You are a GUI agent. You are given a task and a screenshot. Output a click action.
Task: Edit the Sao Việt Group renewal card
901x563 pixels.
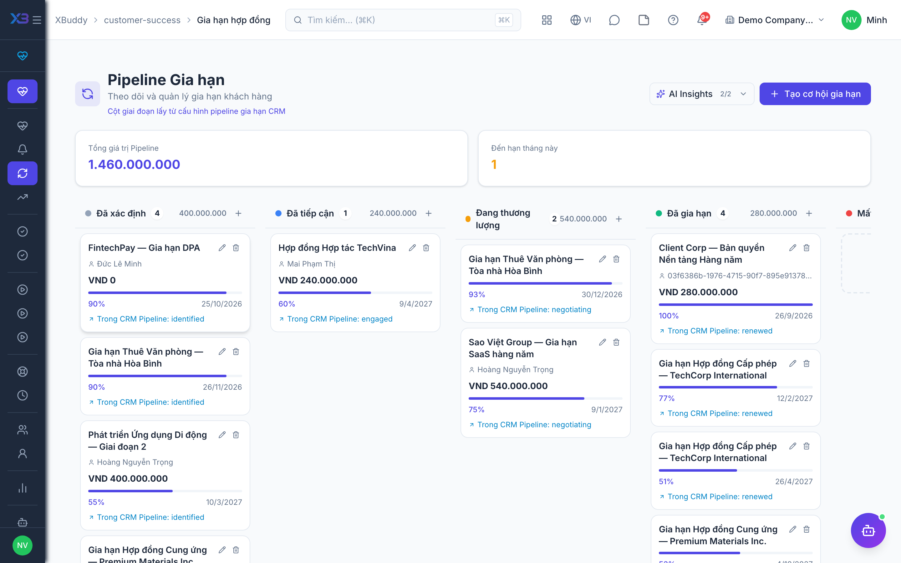603,342
